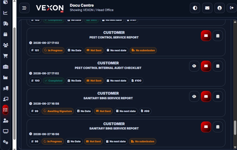Open calendar for document 101 Pest Control Service Report
This screenshot has width=237, height=150.
tap(218, 36)
